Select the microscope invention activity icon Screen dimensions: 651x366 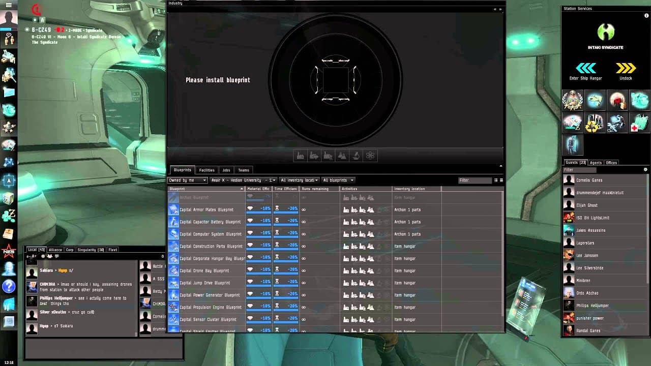pos(356,156)
